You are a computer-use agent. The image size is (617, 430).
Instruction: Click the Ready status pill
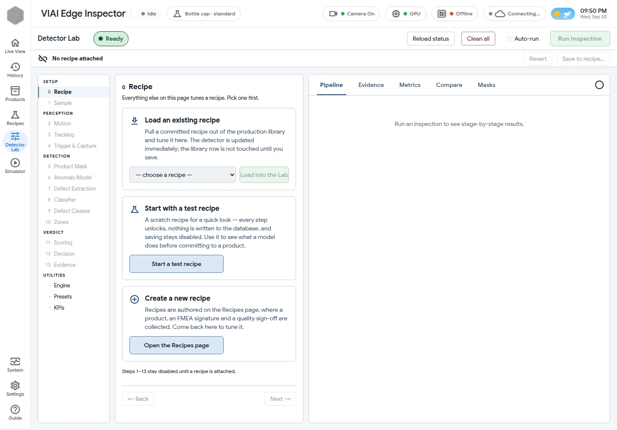click(111, 39)
